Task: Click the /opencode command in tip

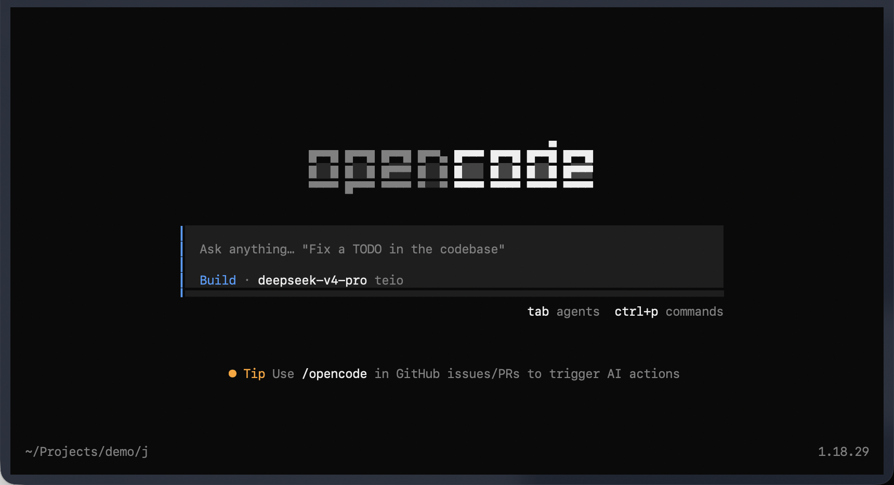Action: click(335, 374)
